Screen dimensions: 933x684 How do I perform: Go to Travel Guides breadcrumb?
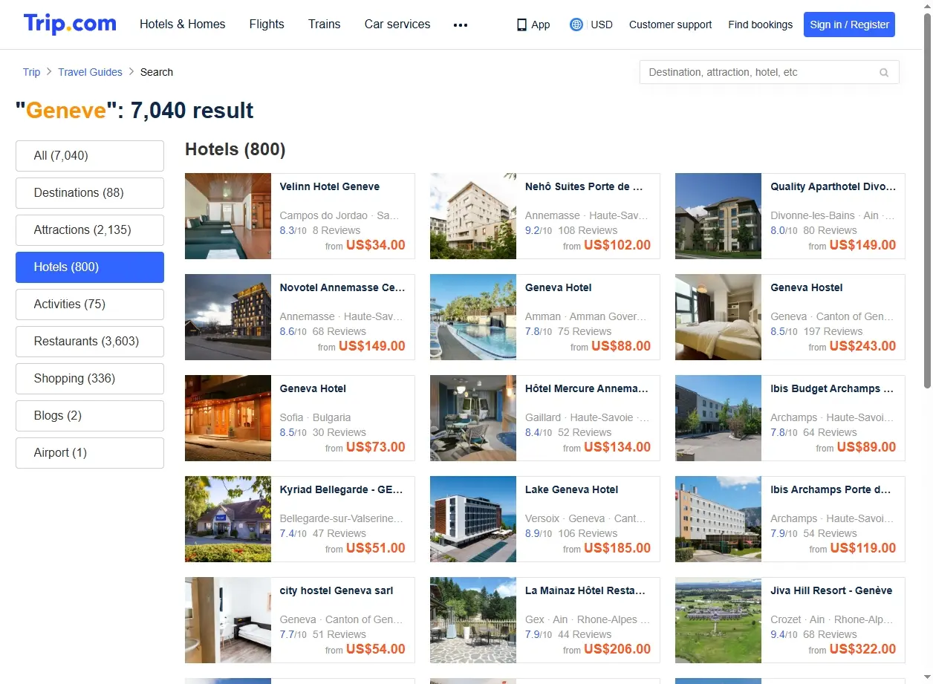pos(90,72)
